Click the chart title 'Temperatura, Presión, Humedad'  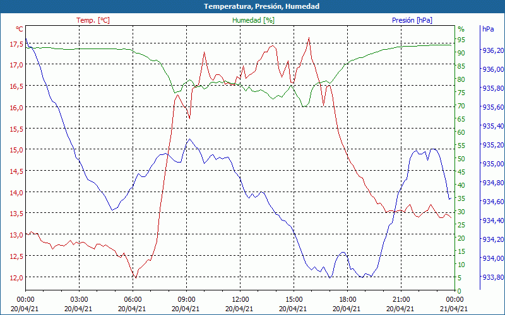pos(261,6)
